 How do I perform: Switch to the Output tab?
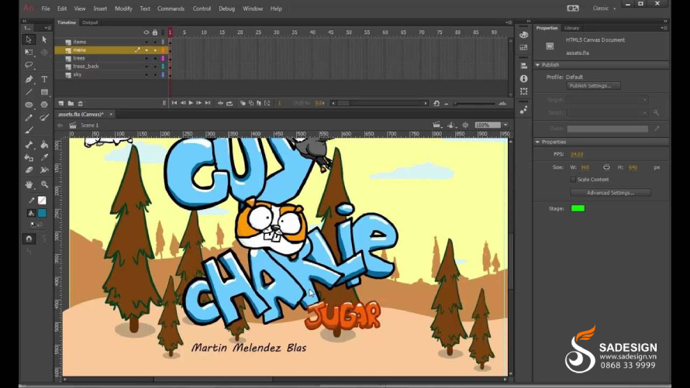click(x=90, y=22)
